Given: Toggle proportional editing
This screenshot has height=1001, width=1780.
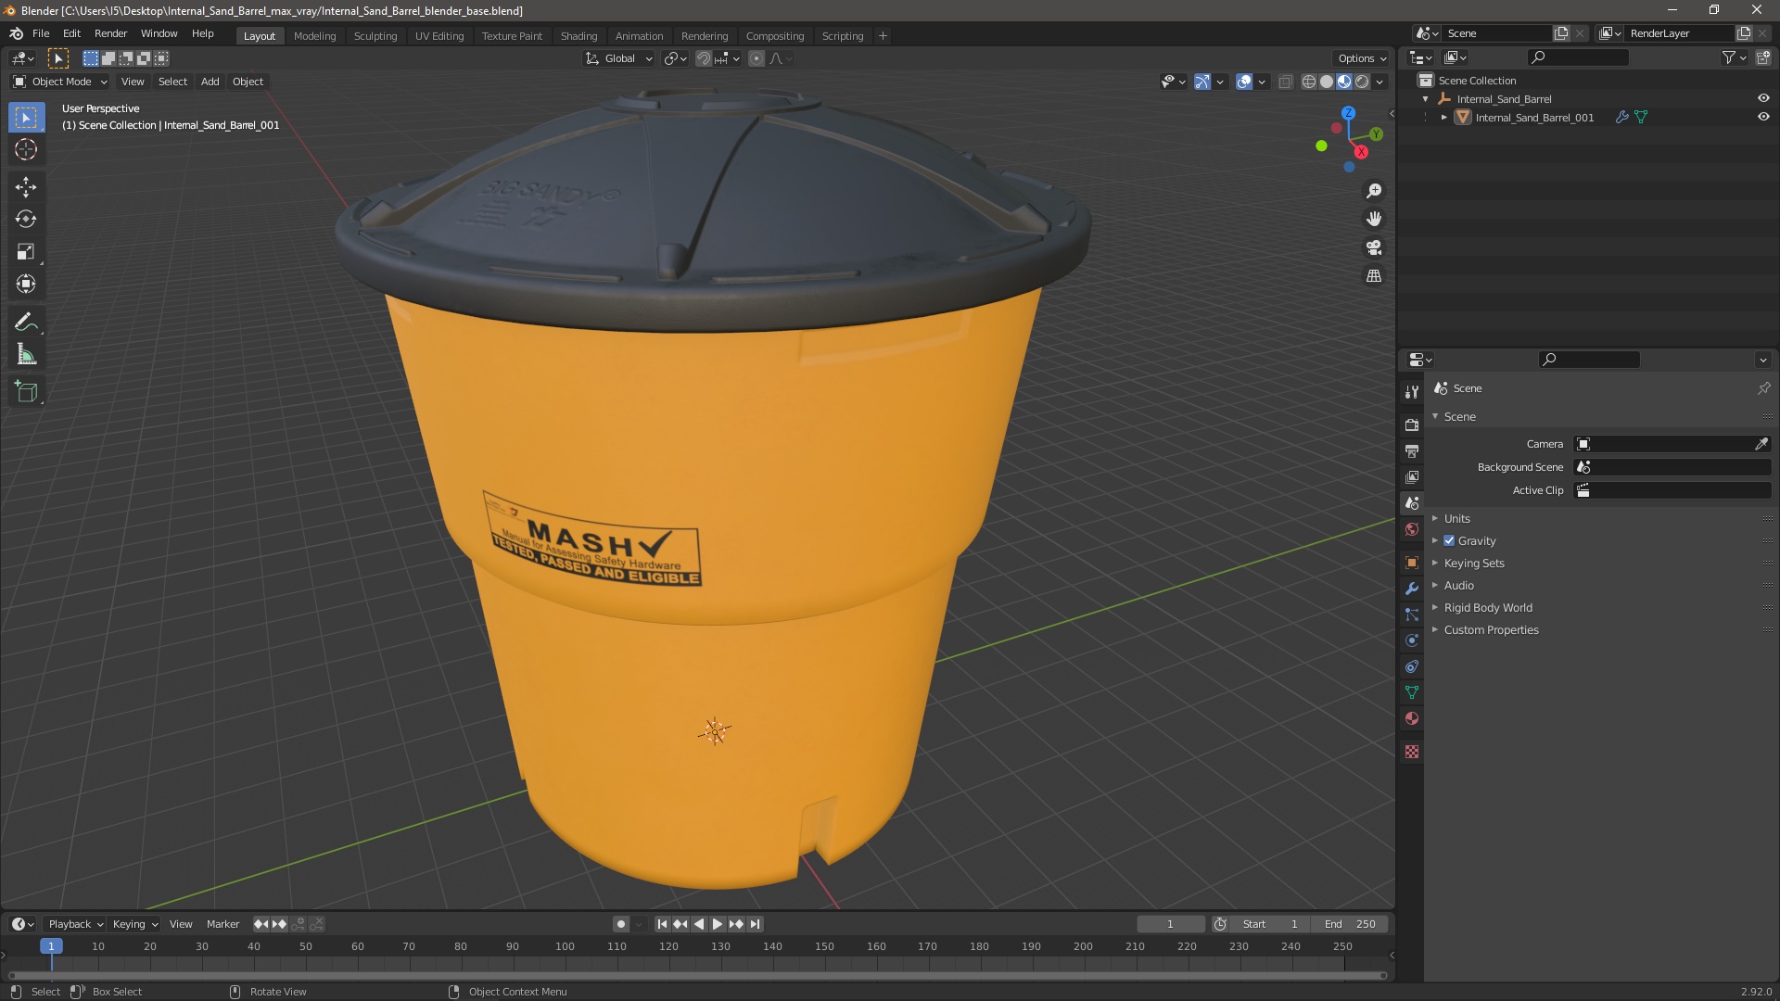Looking at the screenshot, I should click(756, 58).
